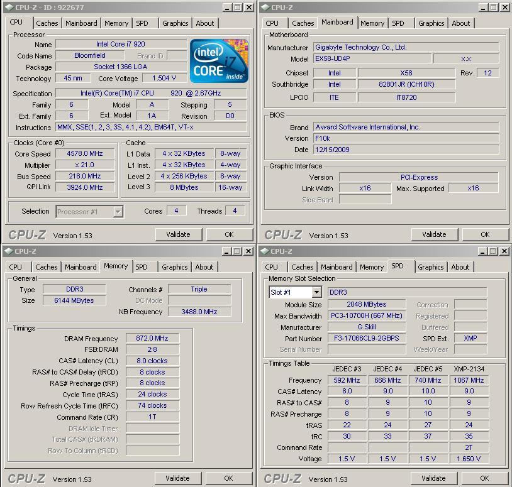This screenshot has height=487, width=512.
Task: Switch to CPU tab in the SPD window
Action: click(x=271, y=267)
